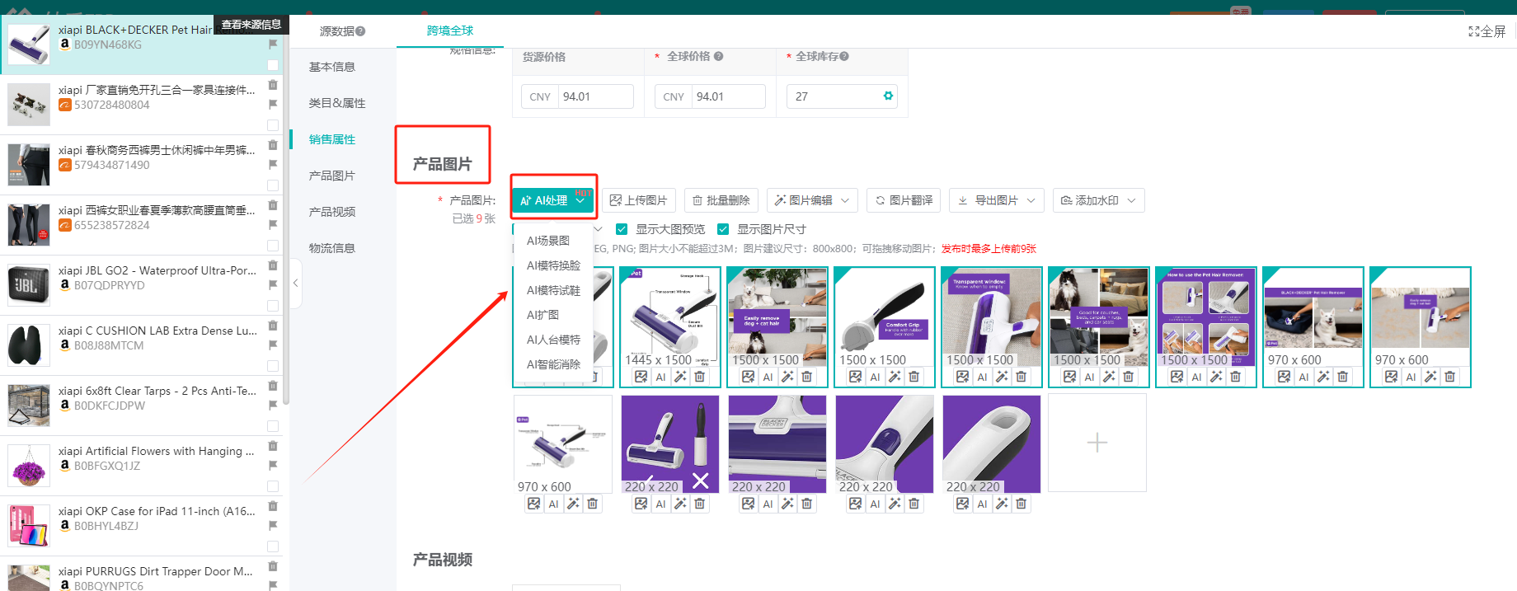This screenshot has width=1517, height=591.
Task: Uncheck 显示大图预览 checkbox
Action: pyautogui.click(x=622, y=229)
